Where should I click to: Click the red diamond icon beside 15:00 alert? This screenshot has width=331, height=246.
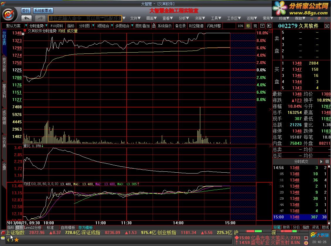coord(237,238)
